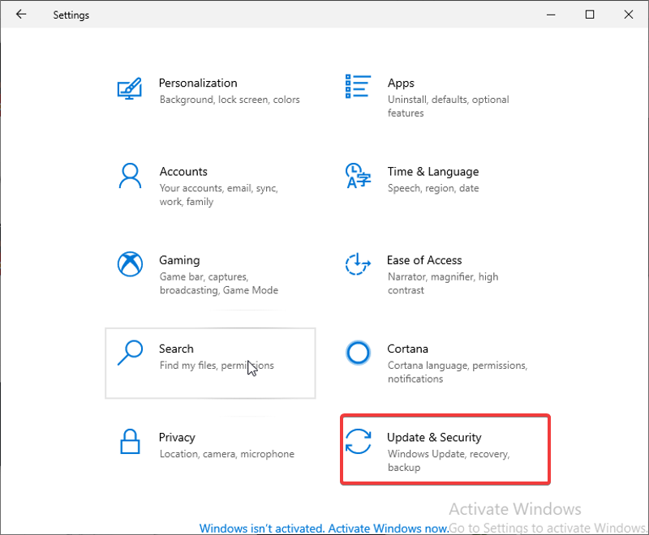Click the Time & Language icon
The width and height of the screenshot is (649, 535).
pyautogui.click(x=358, y=175)
